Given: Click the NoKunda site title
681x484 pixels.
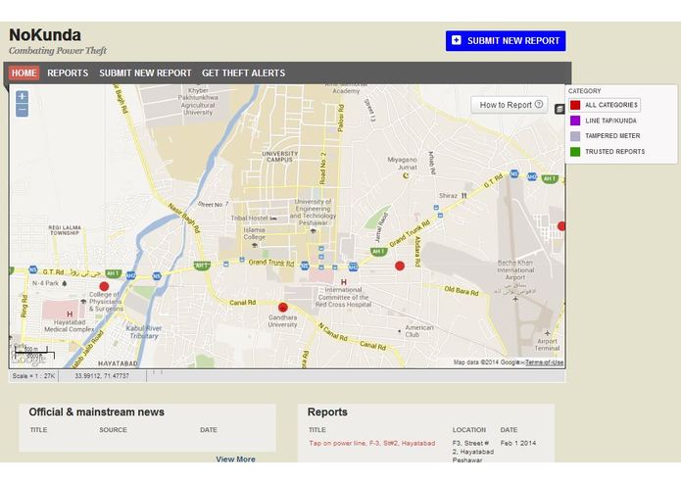Looking at the screenshot, I should coord(45,35).
